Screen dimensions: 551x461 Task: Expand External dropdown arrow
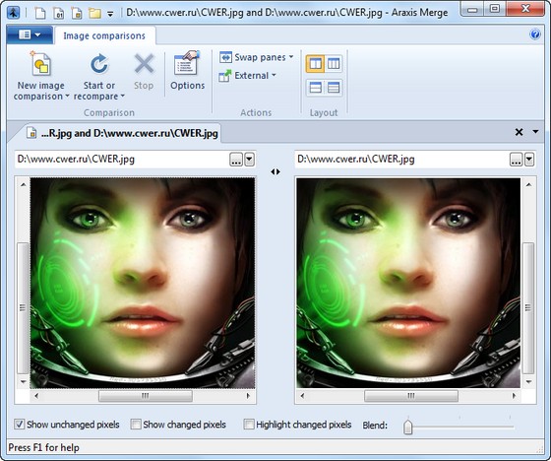coord(274,75)
